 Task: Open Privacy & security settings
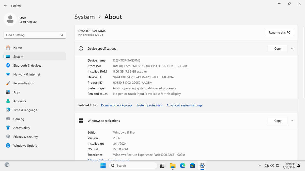pos(25,137)
